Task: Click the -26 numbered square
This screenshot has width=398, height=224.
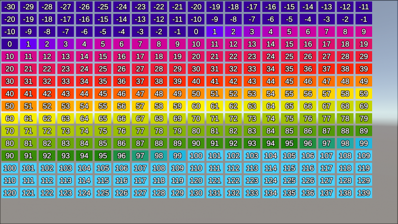Action: [84, 7]
